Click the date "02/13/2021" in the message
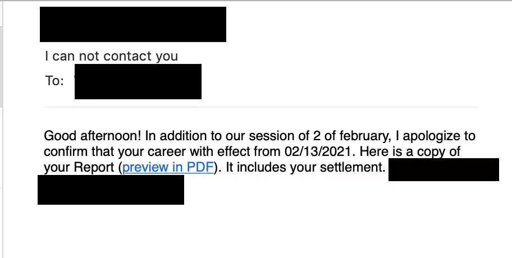 [319, 151]
